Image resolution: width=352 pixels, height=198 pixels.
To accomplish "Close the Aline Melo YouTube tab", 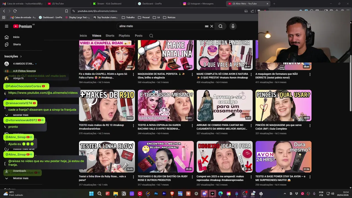I will 267,4.
